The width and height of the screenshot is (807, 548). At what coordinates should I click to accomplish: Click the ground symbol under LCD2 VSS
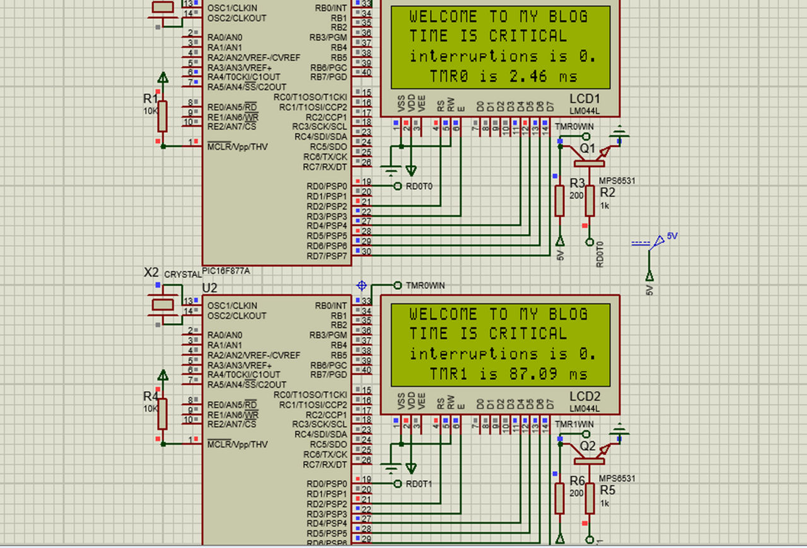(x=391, y=468)
